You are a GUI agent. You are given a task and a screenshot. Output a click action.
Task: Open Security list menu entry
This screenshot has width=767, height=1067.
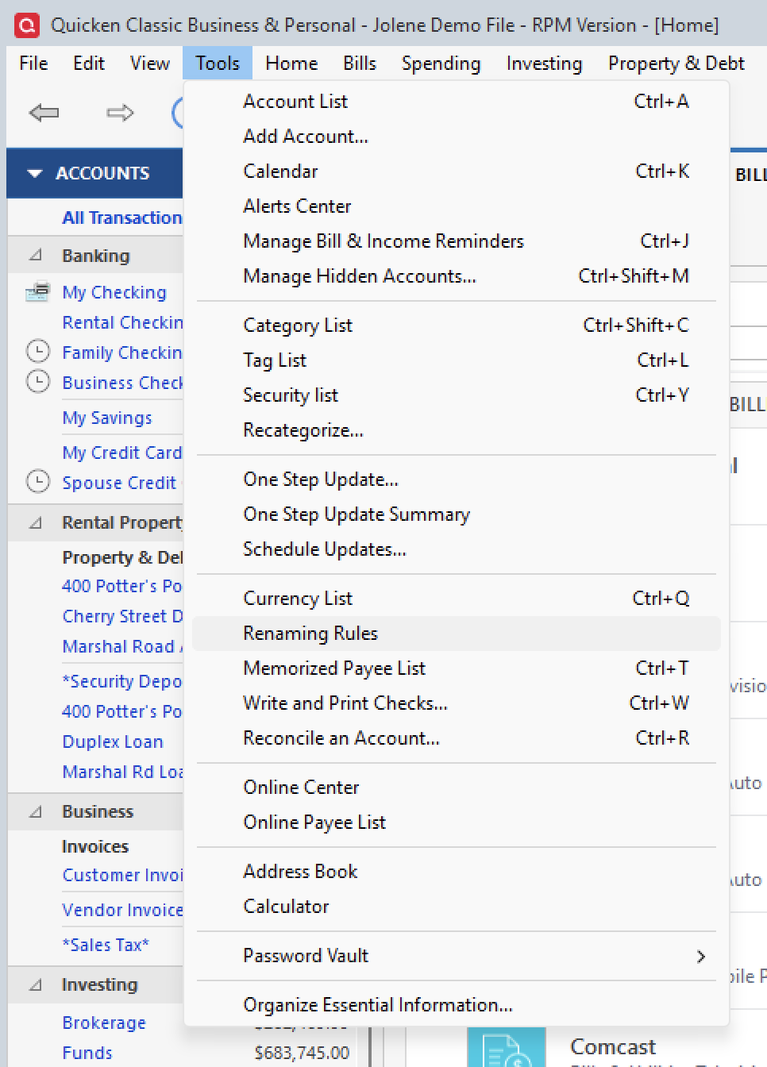point(457,395)
